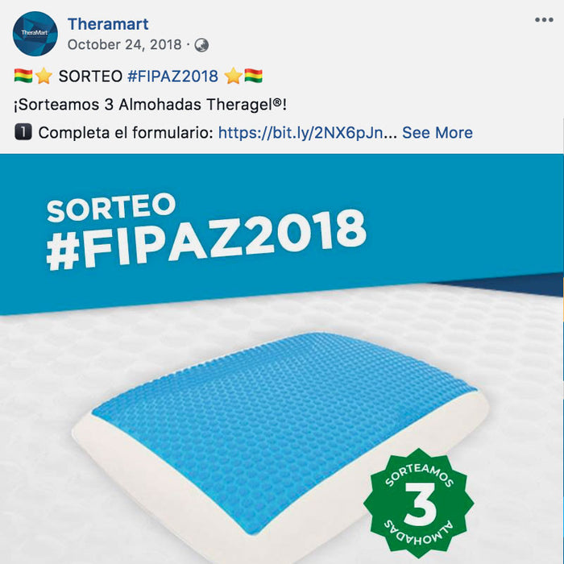Click the October 24, 2018 timestamp

[x=124, y=44]
